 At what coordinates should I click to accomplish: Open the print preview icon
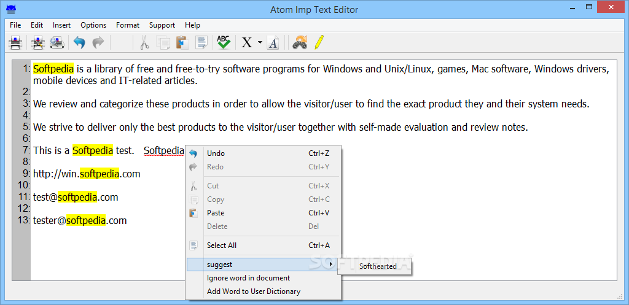click(x=57, y=42)
